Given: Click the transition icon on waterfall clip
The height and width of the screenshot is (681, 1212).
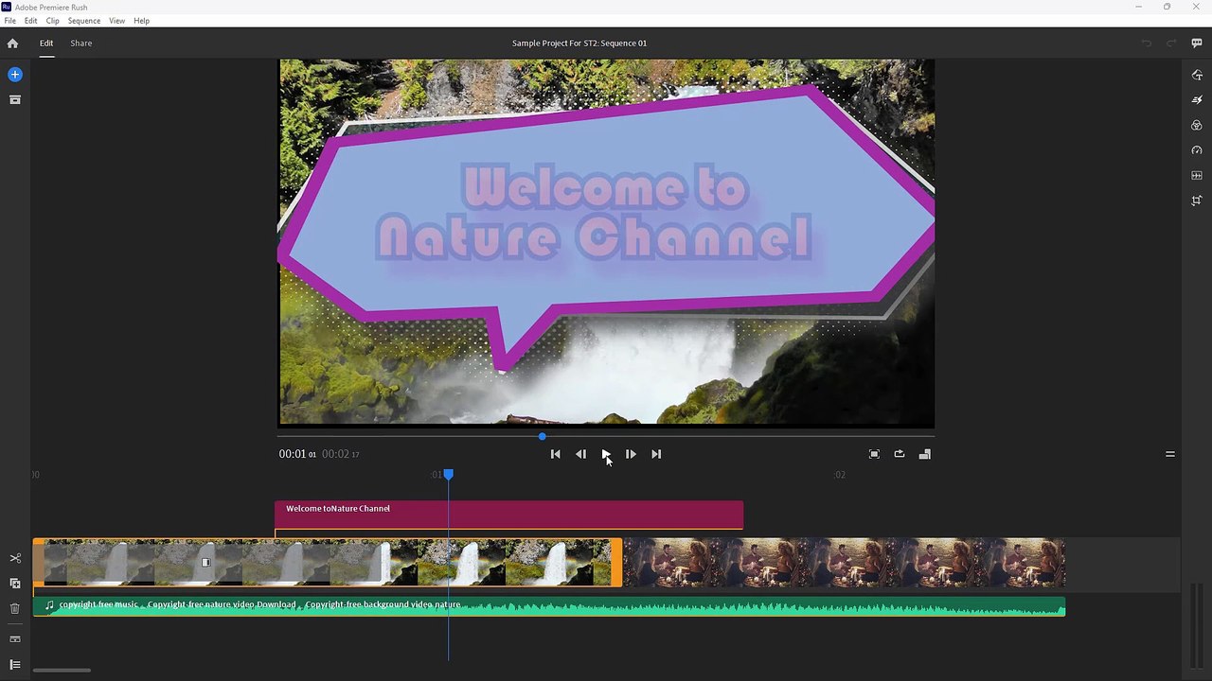Looking at the screenshot, I should (205, 563).
